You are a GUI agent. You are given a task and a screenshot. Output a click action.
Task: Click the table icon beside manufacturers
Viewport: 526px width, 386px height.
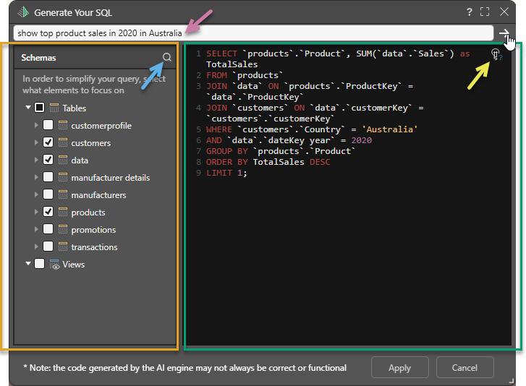coord(63,195)
